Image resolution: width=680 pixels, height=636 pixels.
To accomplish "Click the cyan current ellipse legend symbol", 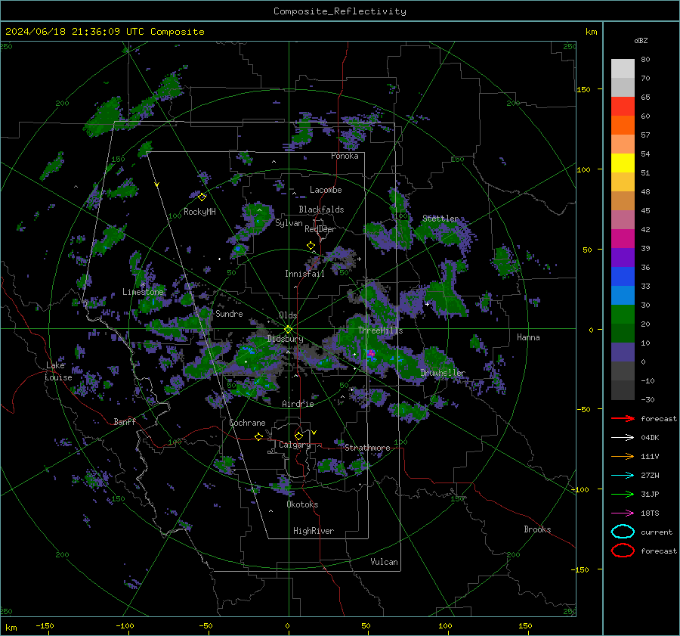I will point(623,532).
